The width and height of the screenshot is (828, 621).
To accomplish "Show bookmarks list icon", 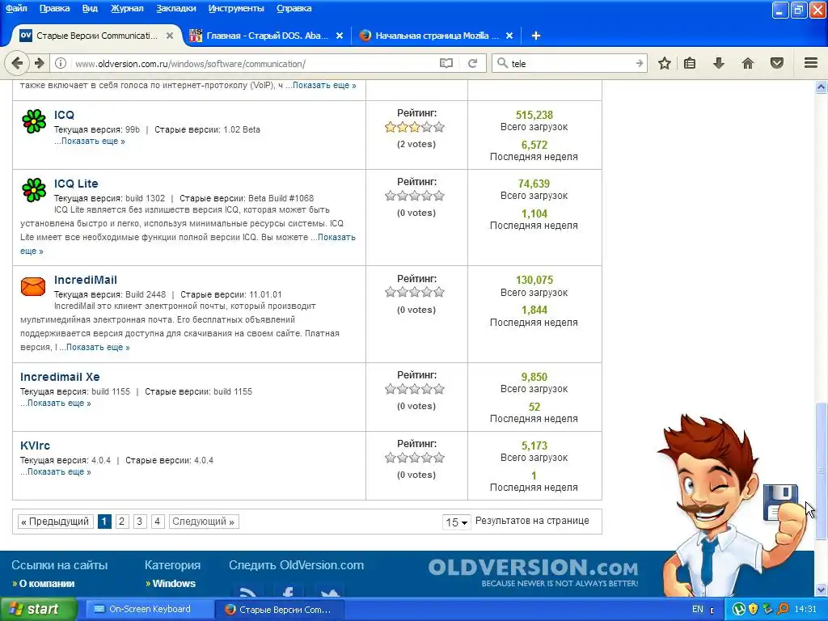I will coord(690,63).
